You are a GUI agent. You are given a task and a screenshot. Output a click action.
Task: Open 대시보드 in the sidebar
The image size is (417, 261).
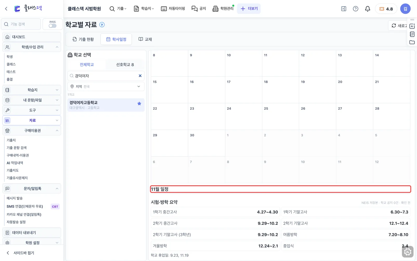pos(32,37)
